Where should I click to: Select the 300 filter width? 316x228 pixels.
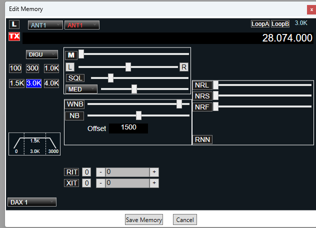tap(32, 68)
